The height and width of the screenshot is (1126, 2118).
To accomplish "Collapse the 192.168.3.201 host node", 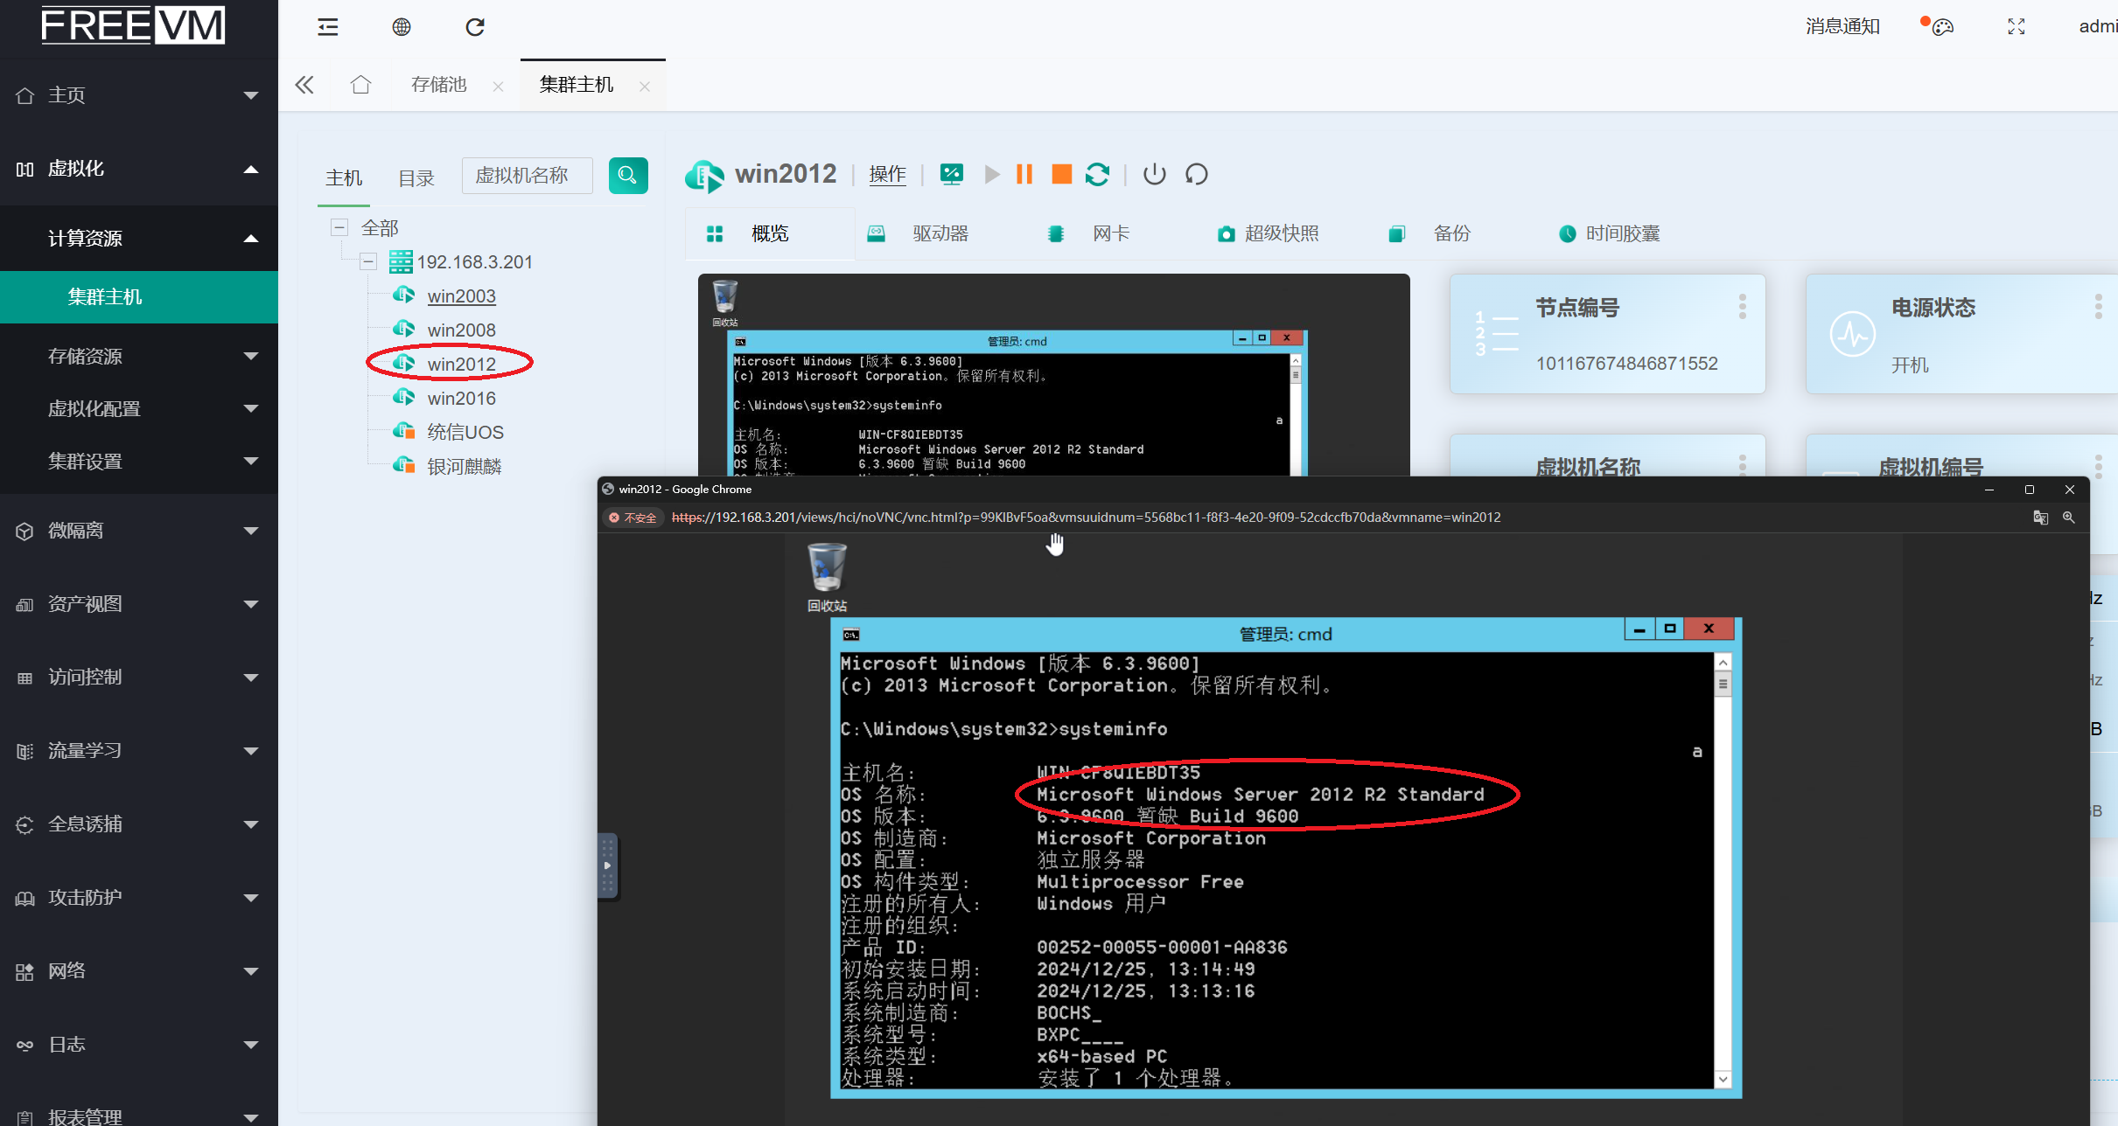I will click(x=368, y=261).
